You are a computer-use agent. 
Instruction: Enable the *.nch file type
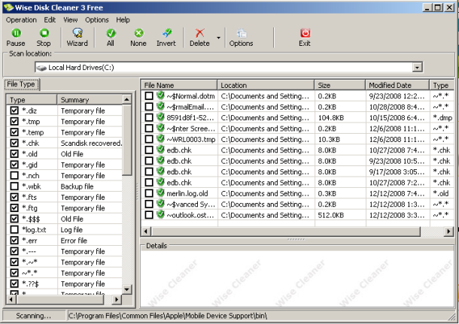(x=14, y=175)
